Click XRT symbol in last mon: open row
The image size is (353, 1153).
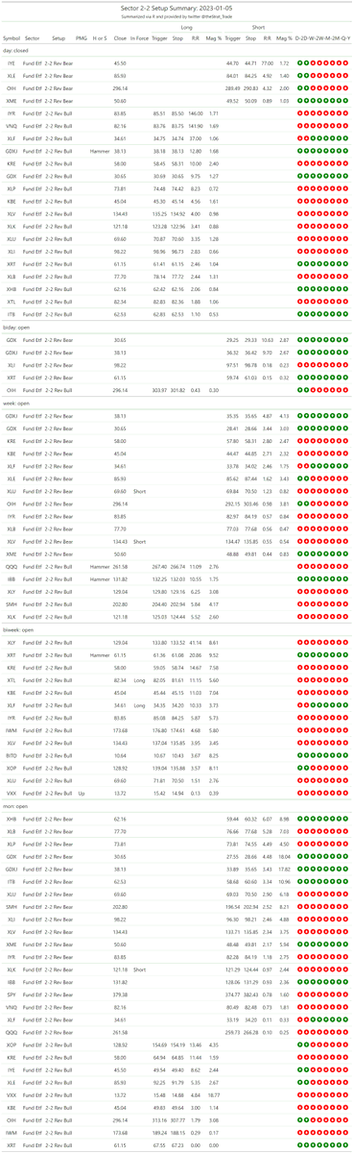point(11,1145)
